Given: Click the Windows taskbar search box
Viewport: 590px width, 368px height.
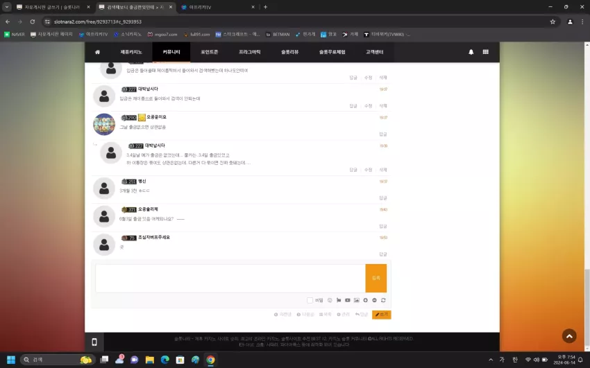Looking at the screenshot, I should click(56, 360).
